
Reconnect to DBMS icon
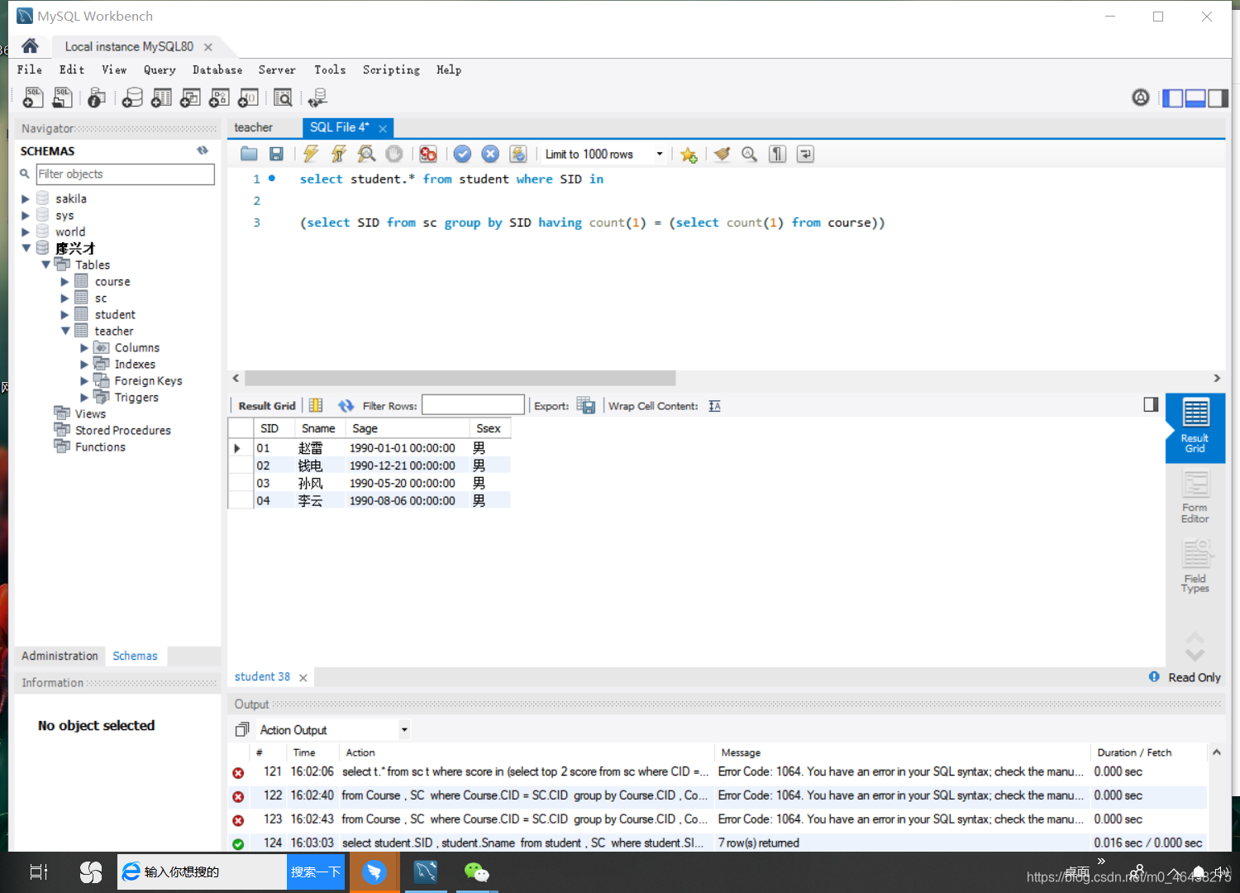(x=317, y=98)
